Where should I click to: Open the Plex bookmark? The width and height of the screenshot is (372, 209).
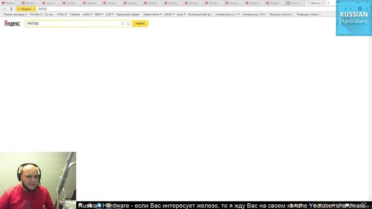[x=62, y=15]
